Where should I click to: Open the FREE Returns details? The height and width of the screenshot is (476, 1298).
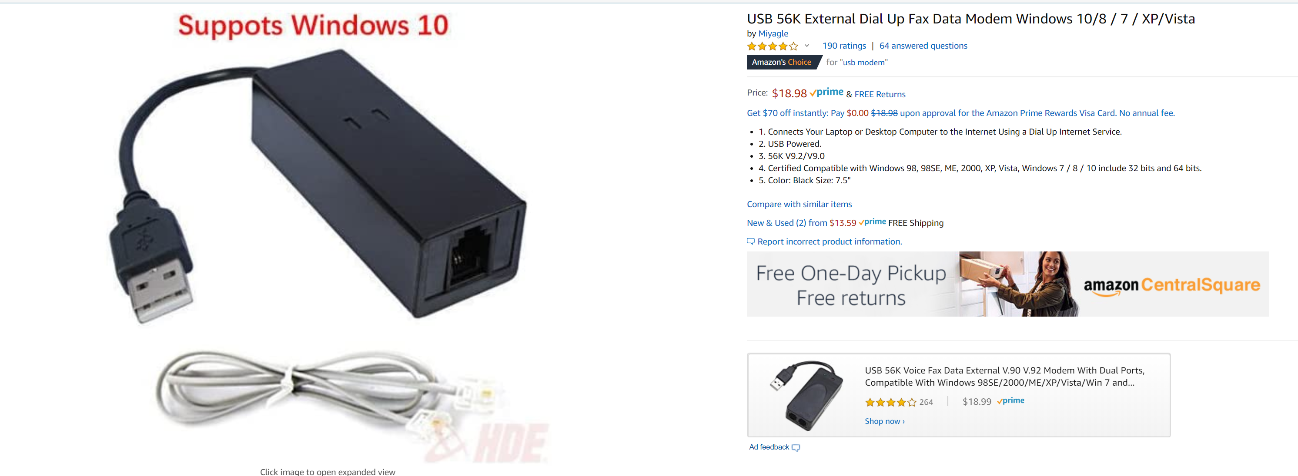[880, 95]
